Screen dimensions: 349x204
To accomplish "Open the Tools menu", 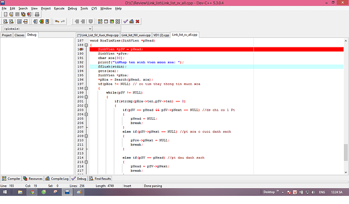I will coord(84,9).
